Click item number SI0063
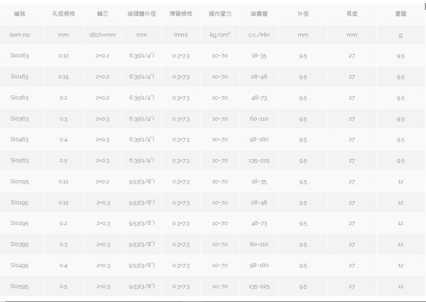The width and height of the screenshot is (426, 302). (20, 56)
